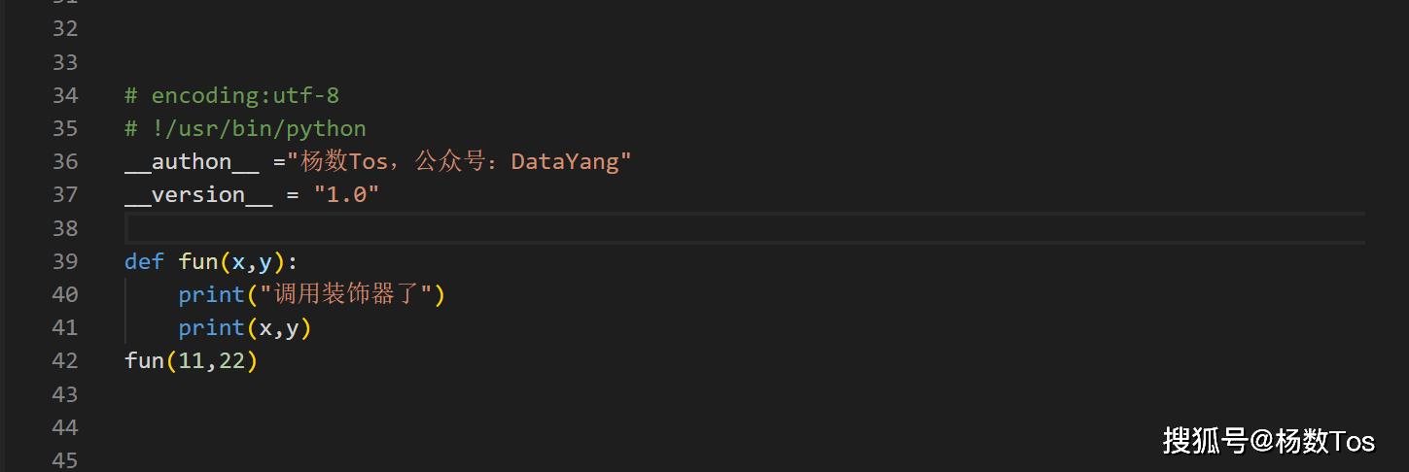Click the 搜狐号@杨数Tos watermark text

1268,441
